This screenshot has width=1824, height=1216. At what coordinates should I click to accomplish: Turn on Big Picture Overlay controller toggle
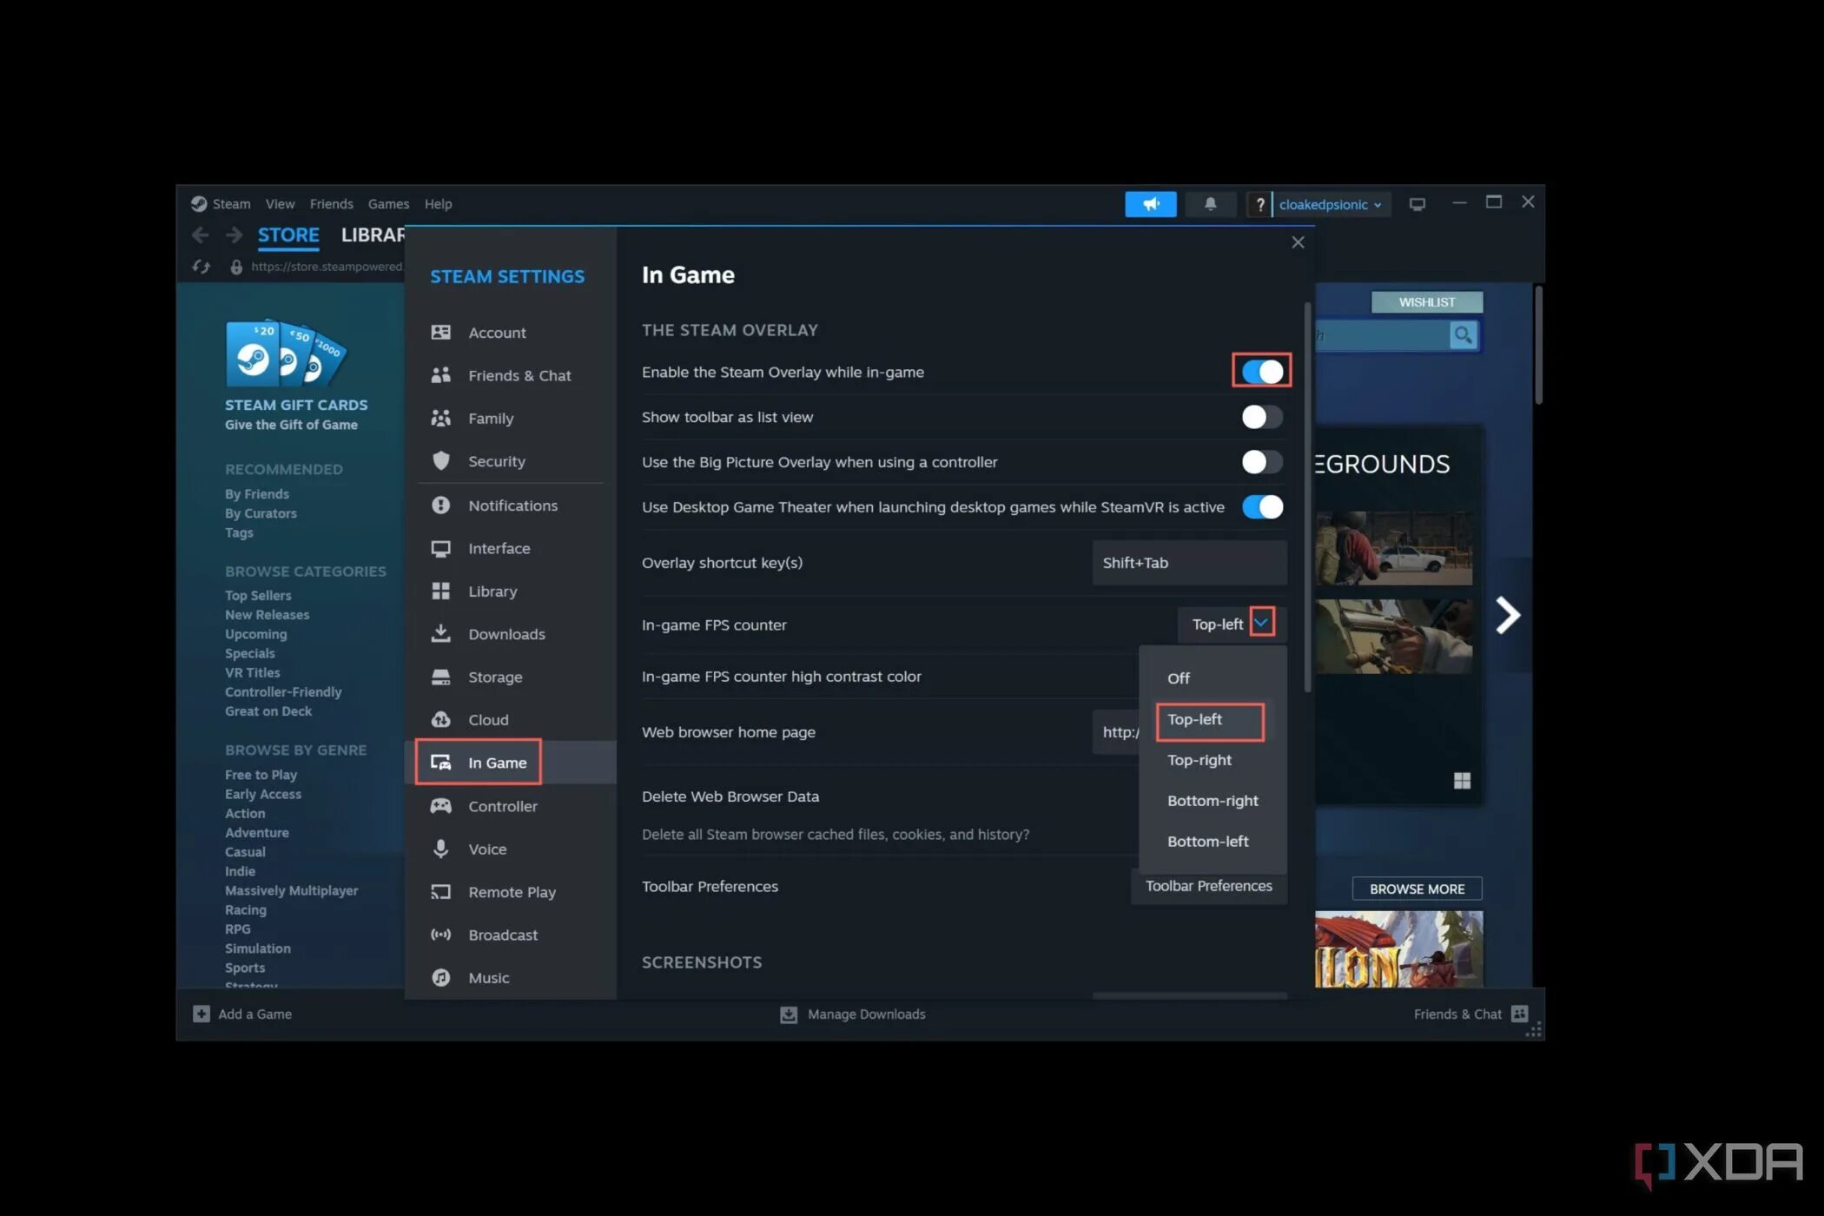(x=1261, y=462)
